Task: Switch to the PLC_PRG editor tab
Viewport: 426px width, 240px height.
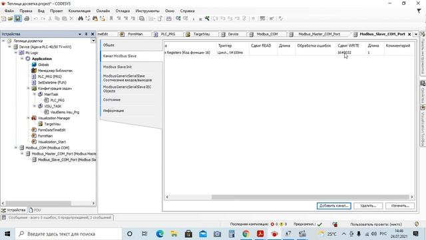Action: [x=168, y=34]
